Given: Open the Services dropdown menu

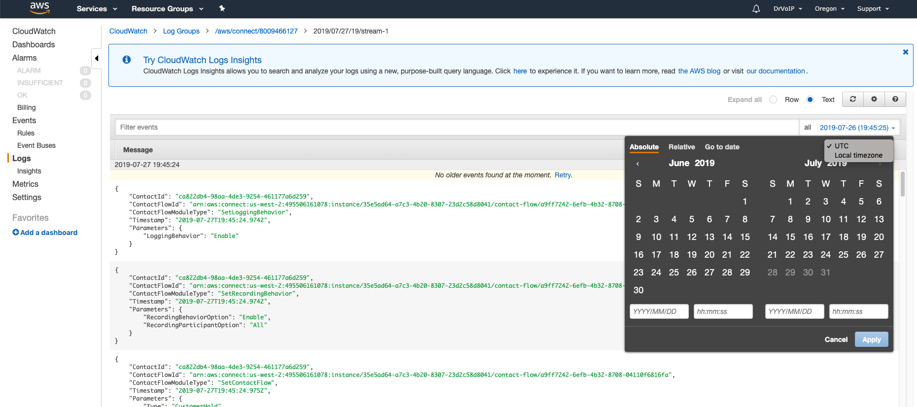Looking at the screenshot, I should 97,9.
